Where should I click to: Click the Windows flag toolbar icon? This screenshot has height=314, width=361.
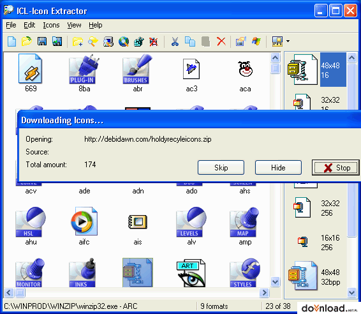(x=256, y=41)
